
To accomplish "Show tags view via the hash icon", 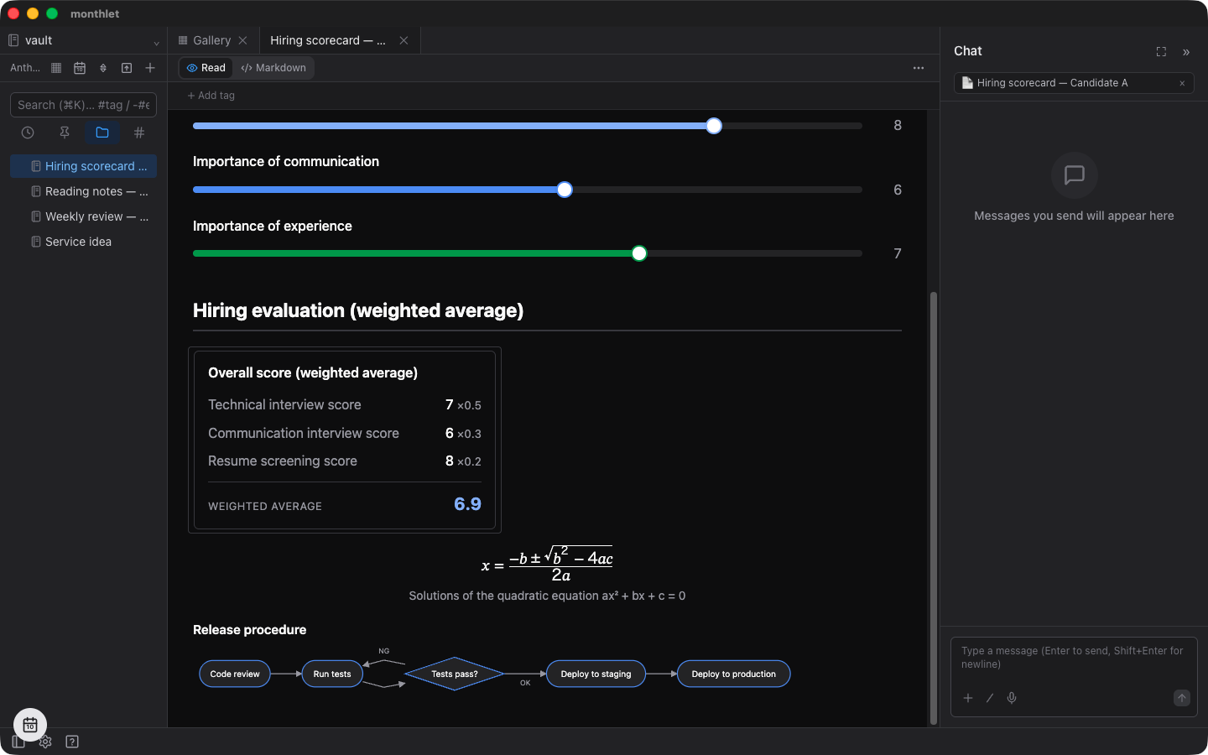I will 139,133.
